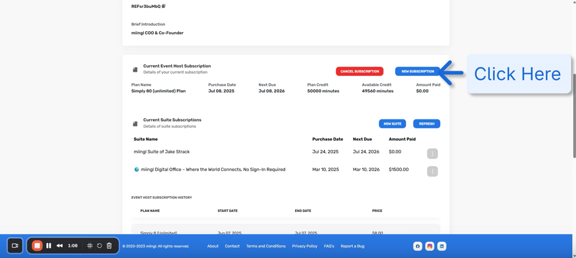Stop the screen recording
This screenshot has height=258, width=576.
pos(37,246)
